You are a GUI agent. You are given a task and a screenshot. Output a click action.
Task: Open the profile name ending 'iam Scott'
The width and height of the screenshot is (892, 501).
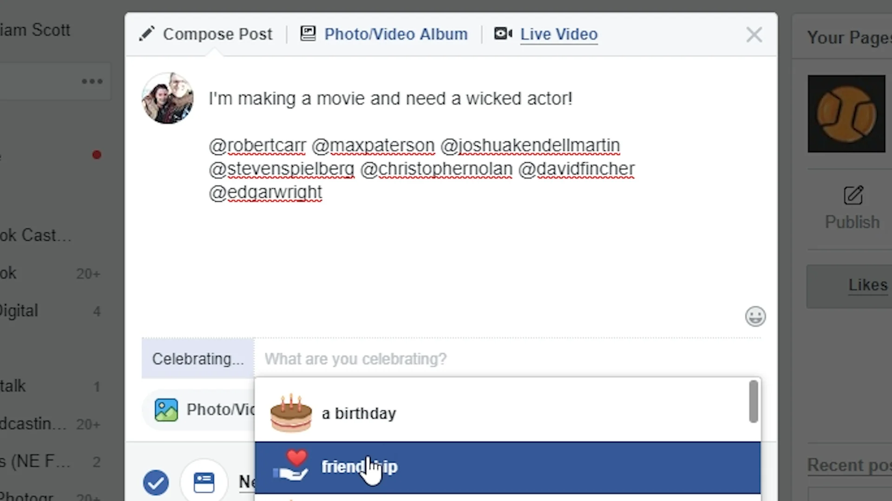35,30
